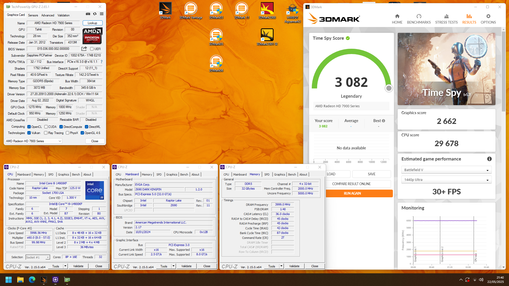Screen dimensions: 509x286
Task: Select SPD tab in the Mainboard CPU-Z window
Action: point(159,175)
